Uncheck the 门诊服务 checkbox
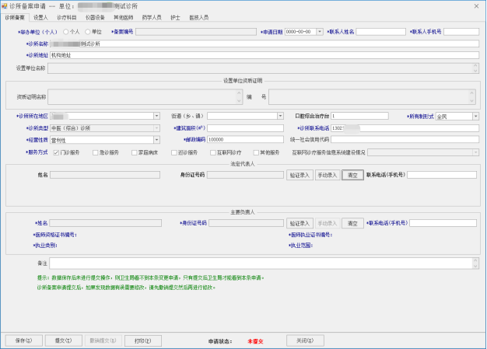This screenshot has width=487, height=349. tap(56, 152)
